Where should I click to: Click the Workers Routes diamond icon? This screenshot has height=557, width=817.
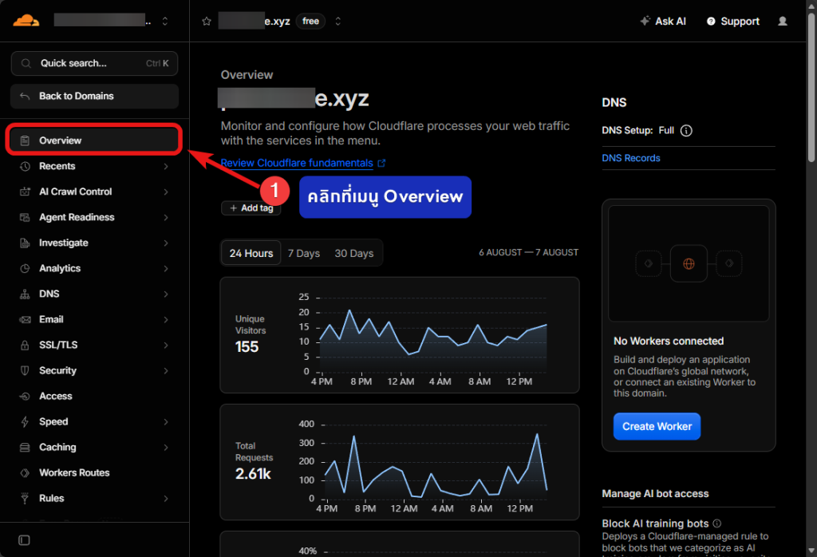pos(25,472)
